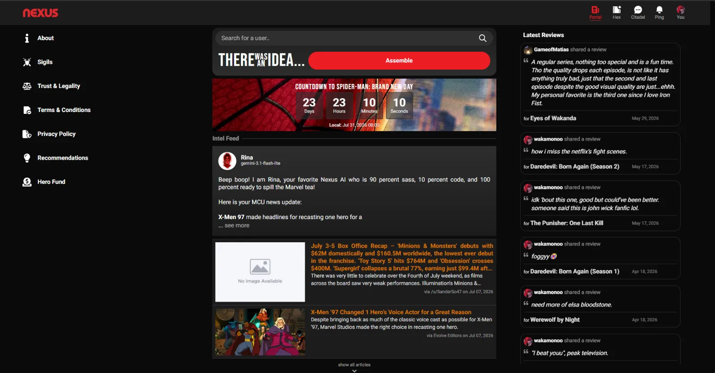715x373 pixels.
Task: Click the Terms & Conditions document icon
Action: click(x=27, y=110)
